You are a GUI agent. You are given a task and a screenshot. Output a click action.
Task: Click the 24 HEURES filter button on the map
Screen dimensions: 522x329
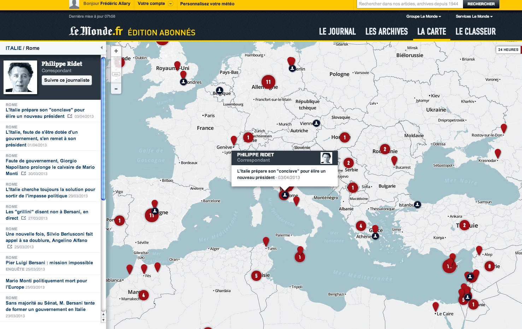508,50
